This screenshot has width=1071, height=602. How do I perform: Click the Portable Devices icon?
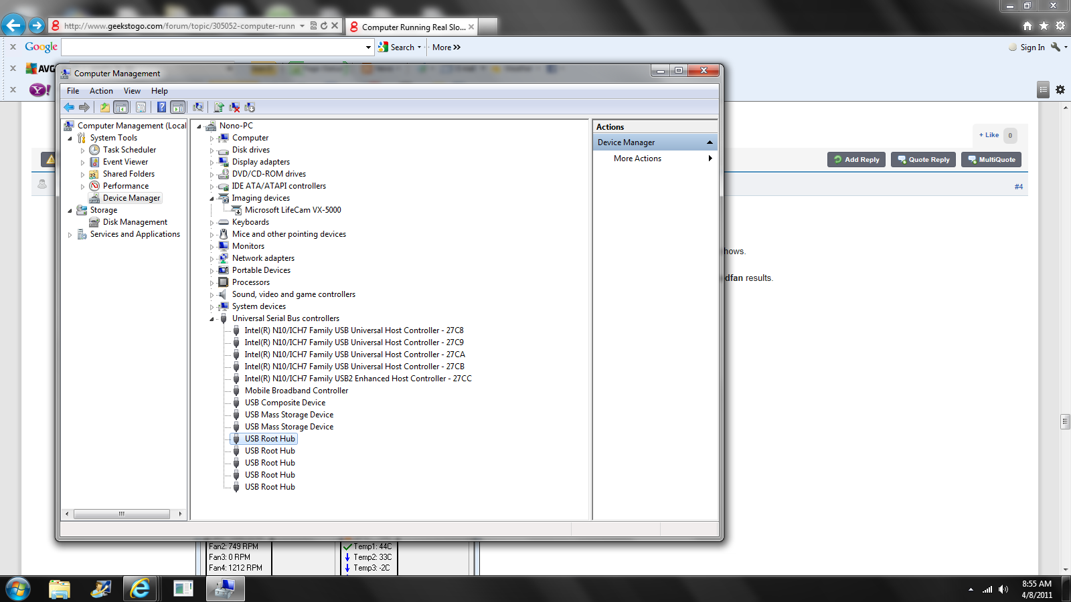pyautogui.click(x=224, y=270)
